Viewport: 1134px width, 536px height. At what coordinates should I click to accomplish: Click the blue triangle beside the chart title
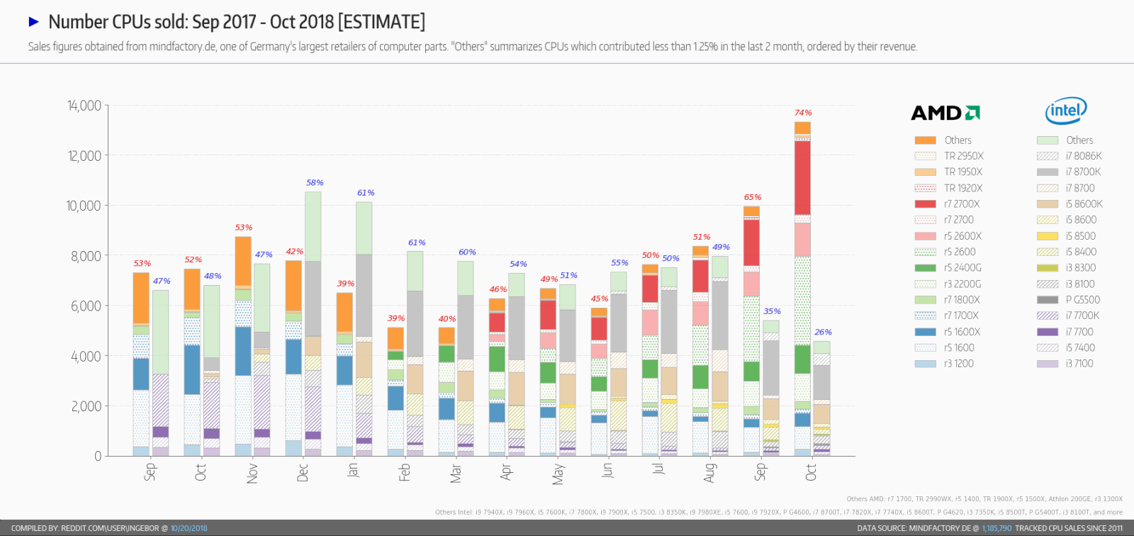[33, 22]
